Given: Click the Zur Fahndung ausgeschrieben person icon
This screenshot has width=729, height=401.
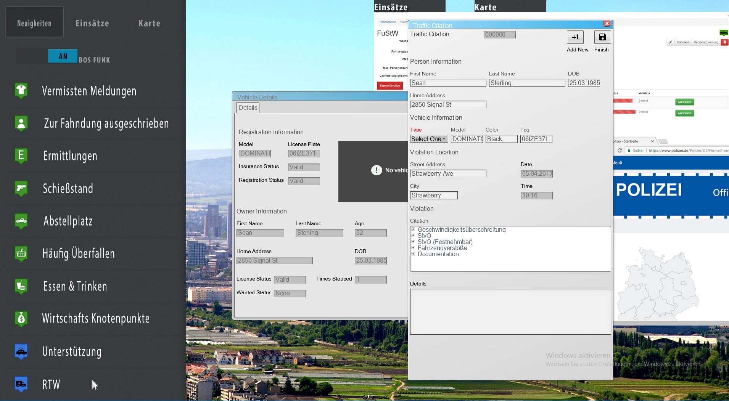Looking at the screenshot, I should [21, 123].
